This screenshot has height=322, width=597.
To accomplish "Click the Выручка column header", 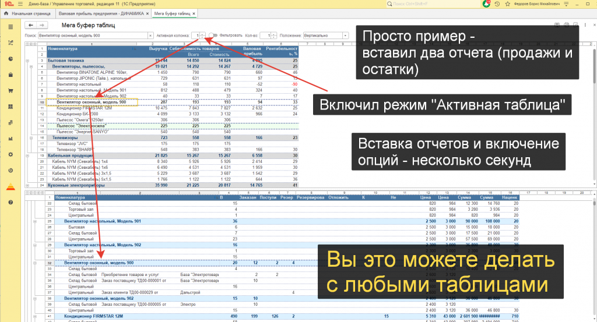I will (157, 49).
